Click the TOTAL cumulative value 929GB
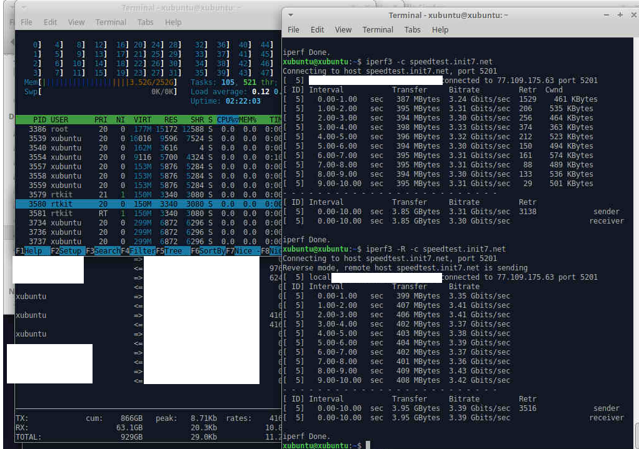 pos(132,437)
